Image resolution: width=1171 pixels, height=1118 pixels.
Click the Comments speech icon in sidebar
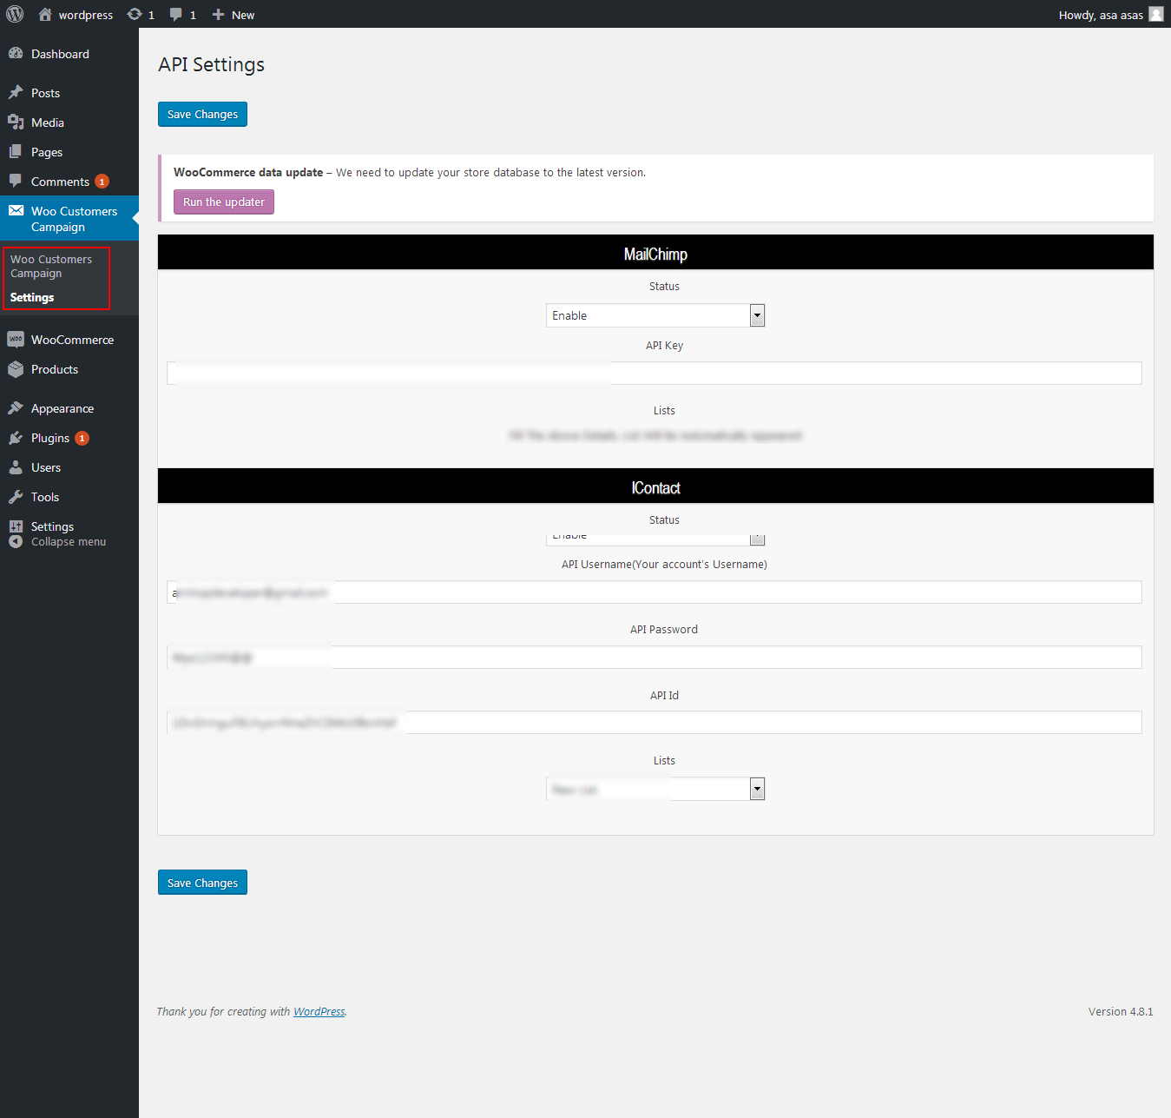(x=16, y=181)
